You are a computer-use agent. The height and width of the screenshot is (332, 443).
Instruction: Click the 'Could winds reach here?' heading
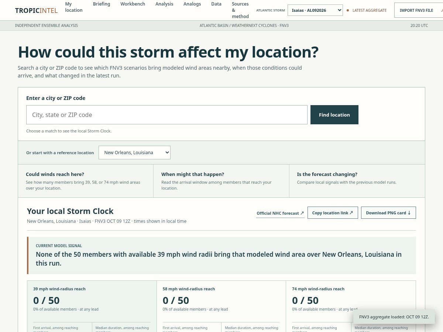pyautogui.click(x=55, y=174)
